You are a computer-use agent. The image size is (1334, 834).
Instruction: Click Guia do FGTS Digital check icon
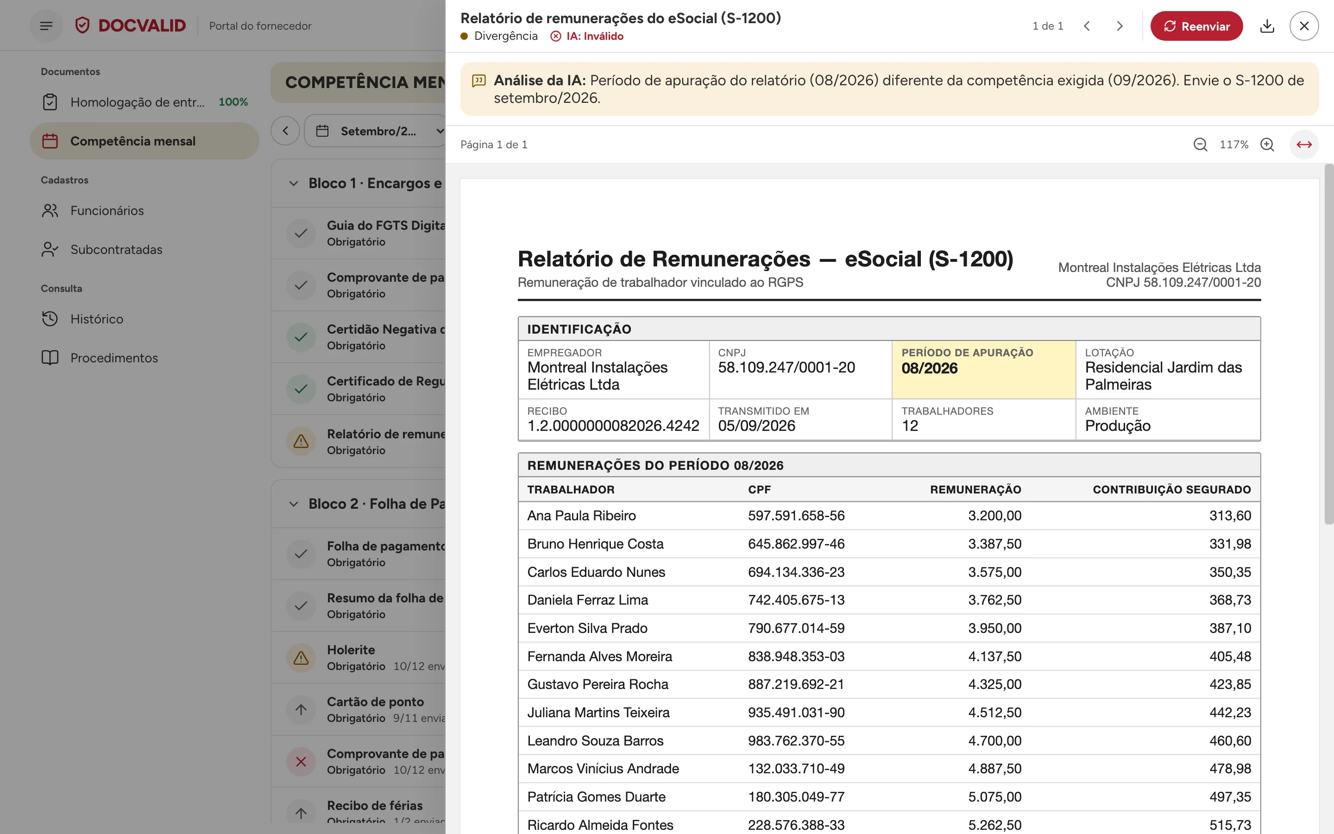click(x=301, y=234)
